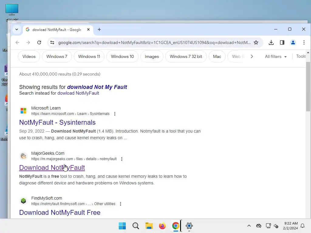Expand the All filters dropdown
The image size is (311, 233).
pyautogui.click(x=276, y=56)
